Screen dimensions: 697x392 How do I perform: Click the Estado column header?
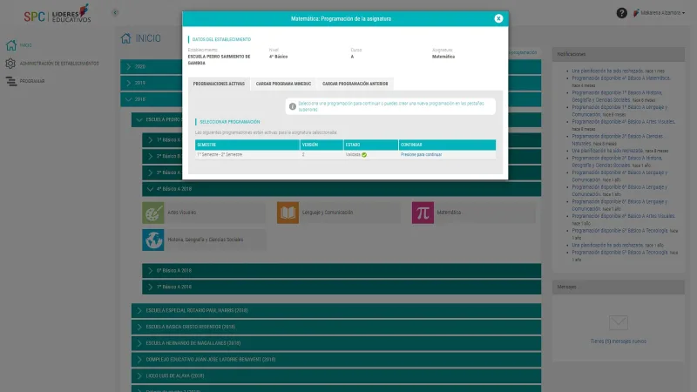point(371,145)
